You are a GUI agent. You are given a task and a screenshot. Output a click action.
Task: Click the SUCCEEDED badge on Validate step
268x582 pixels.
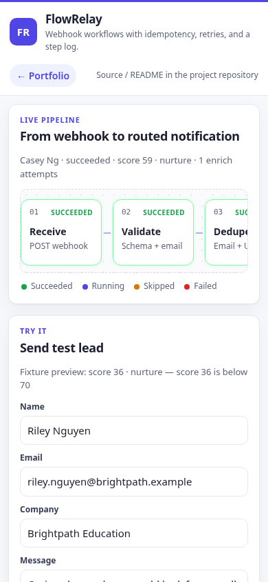click(x=164, y=212)
